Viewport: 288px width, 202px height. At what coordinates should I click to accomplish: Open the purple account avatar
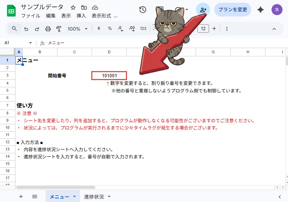(277, 10)
